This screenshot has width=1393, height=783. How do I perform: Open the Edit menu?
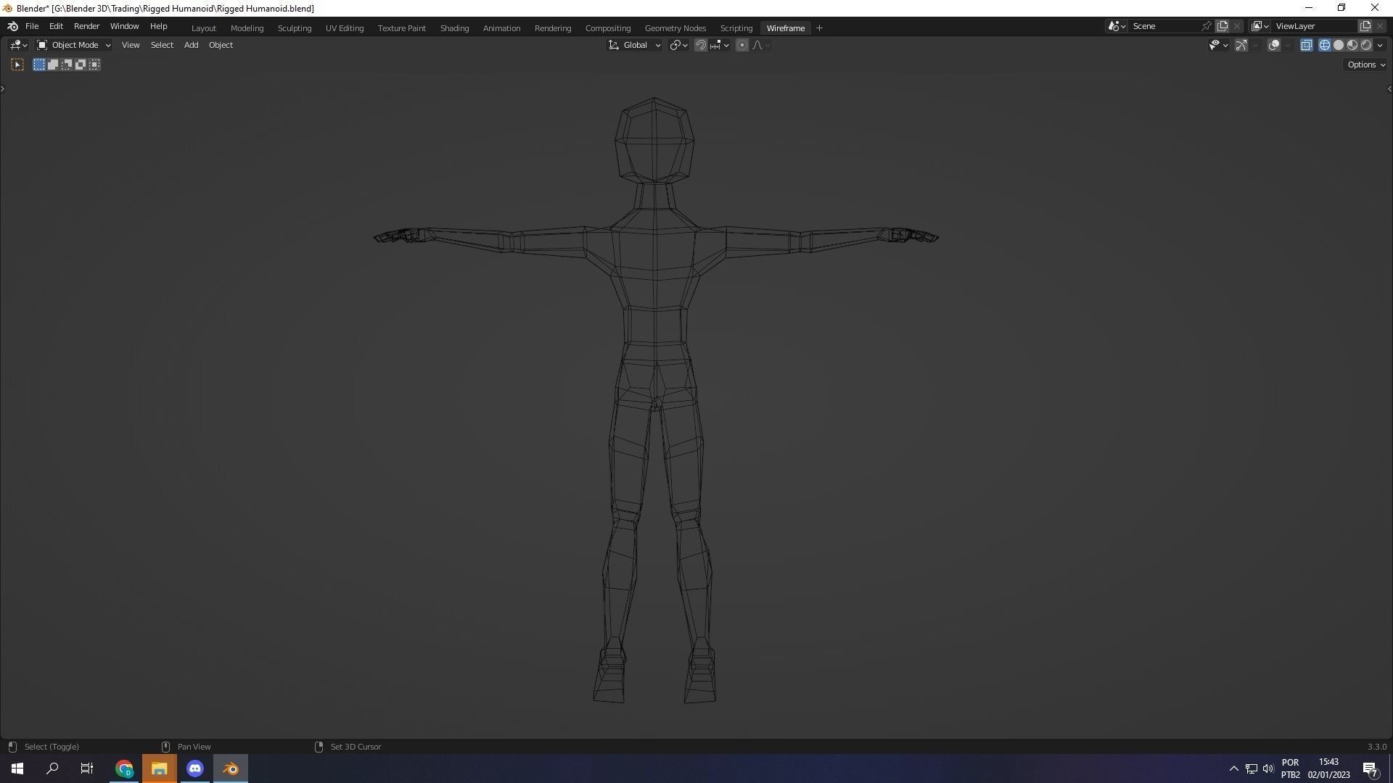point(56,26)
